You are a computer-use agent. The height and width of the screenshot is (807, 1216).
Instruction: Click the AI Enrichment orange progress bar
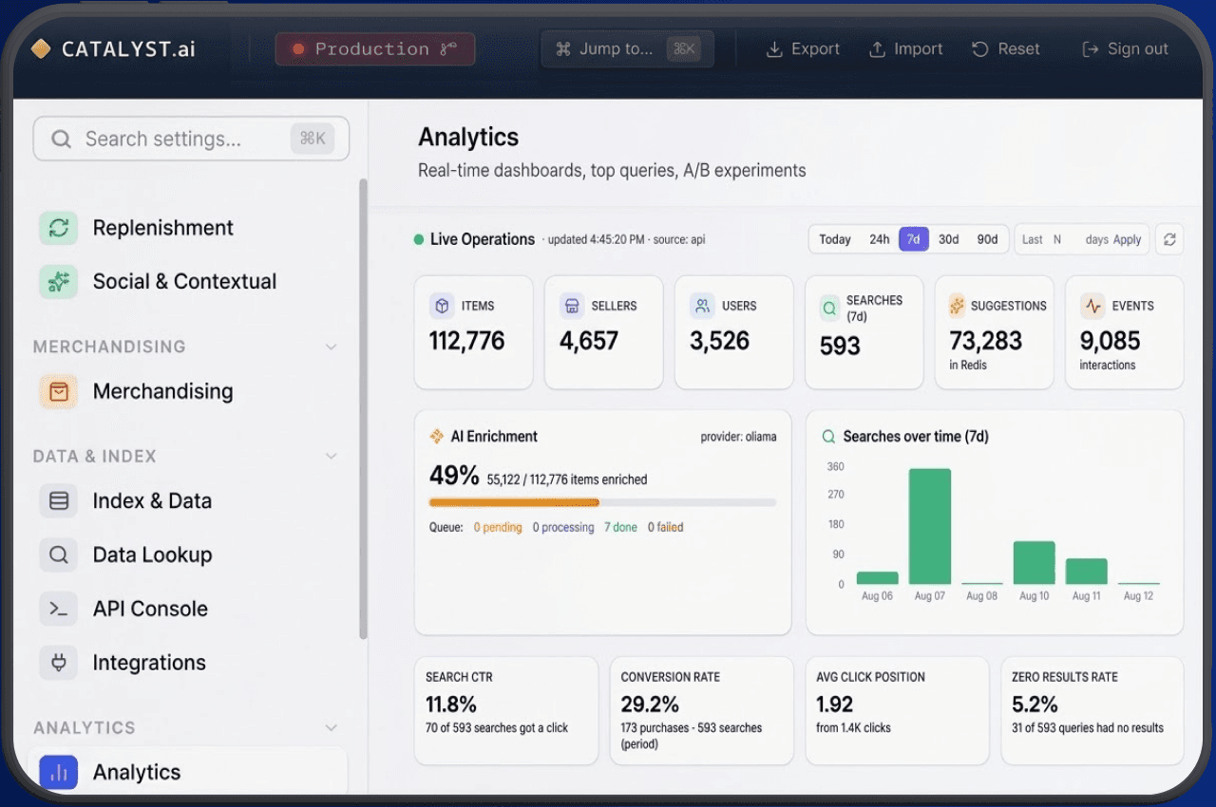coord(514,502)
